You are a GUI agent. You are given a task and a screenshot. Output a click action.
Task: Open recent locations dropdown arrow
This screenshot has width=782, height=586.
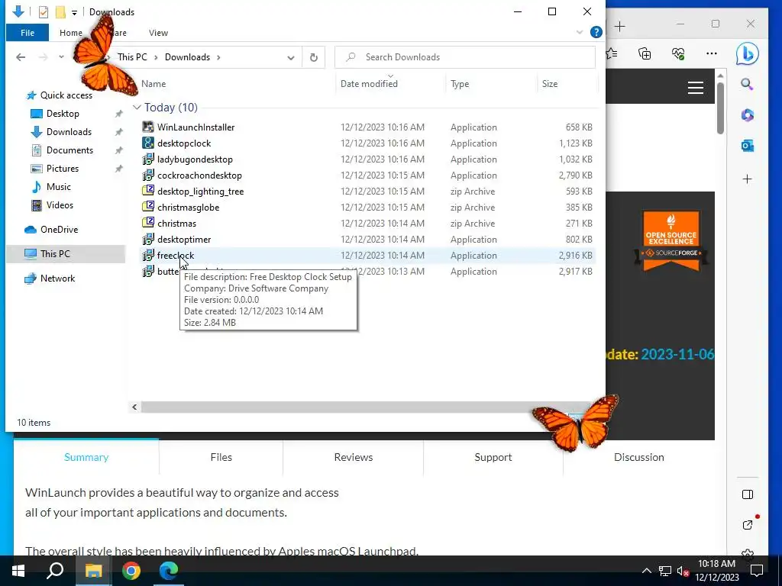(61, 56)
